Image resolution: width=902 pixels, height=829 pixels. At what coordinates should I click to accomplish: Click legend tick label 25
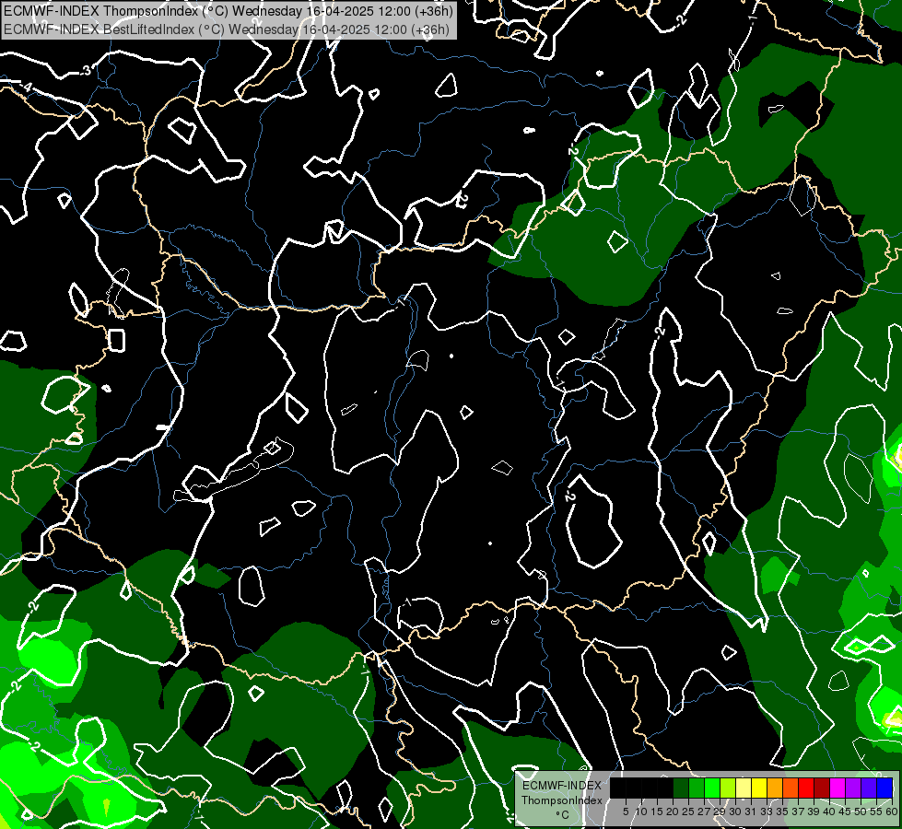(x=688, y=811)
